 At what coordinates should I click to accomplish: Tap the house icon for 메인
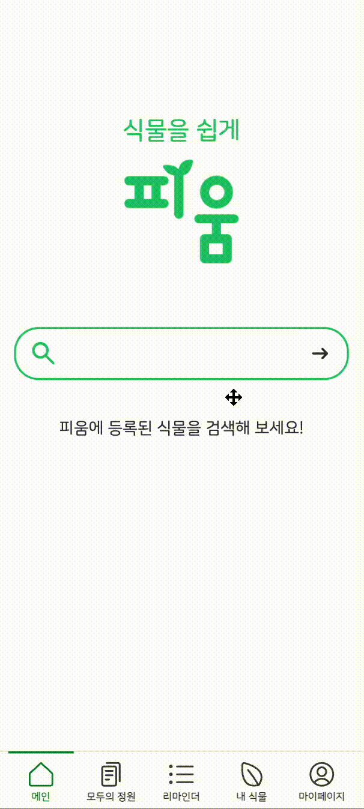[41, 774]
